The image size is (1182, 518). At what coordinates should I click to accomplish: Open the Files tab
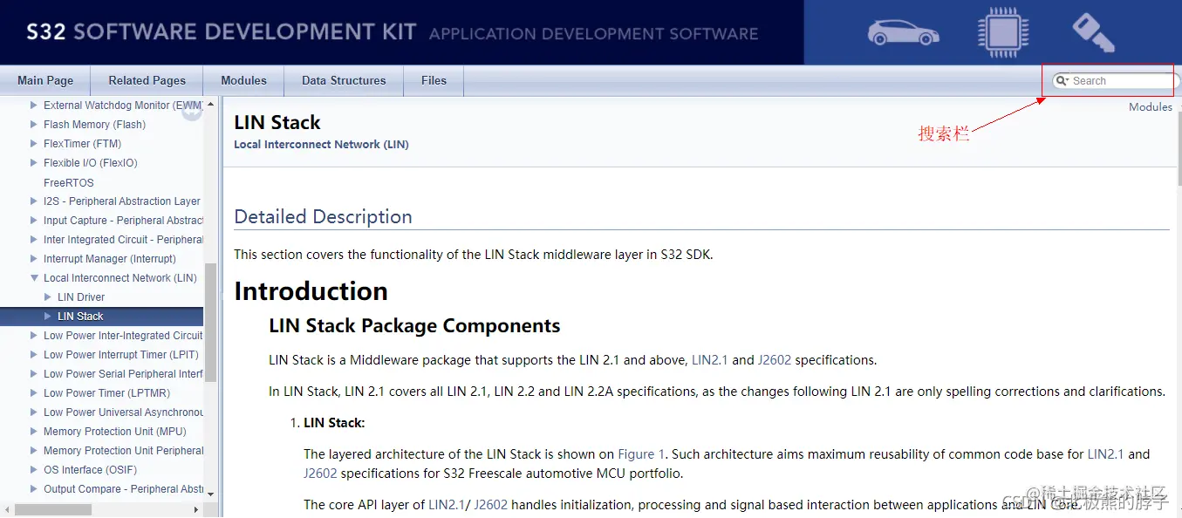434,80
